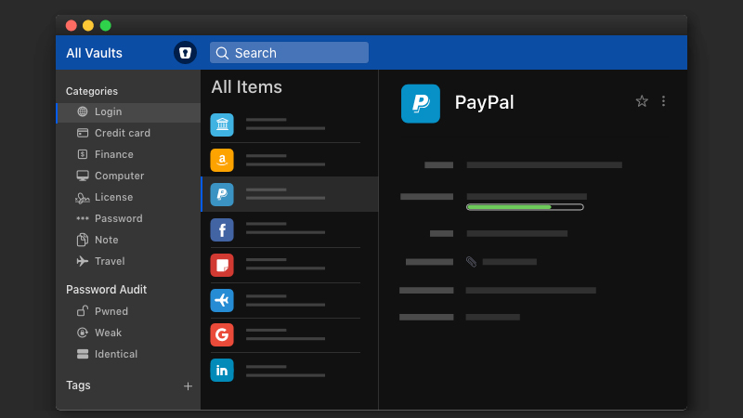Click the Pwned open-lock icon

click(83, 311)
